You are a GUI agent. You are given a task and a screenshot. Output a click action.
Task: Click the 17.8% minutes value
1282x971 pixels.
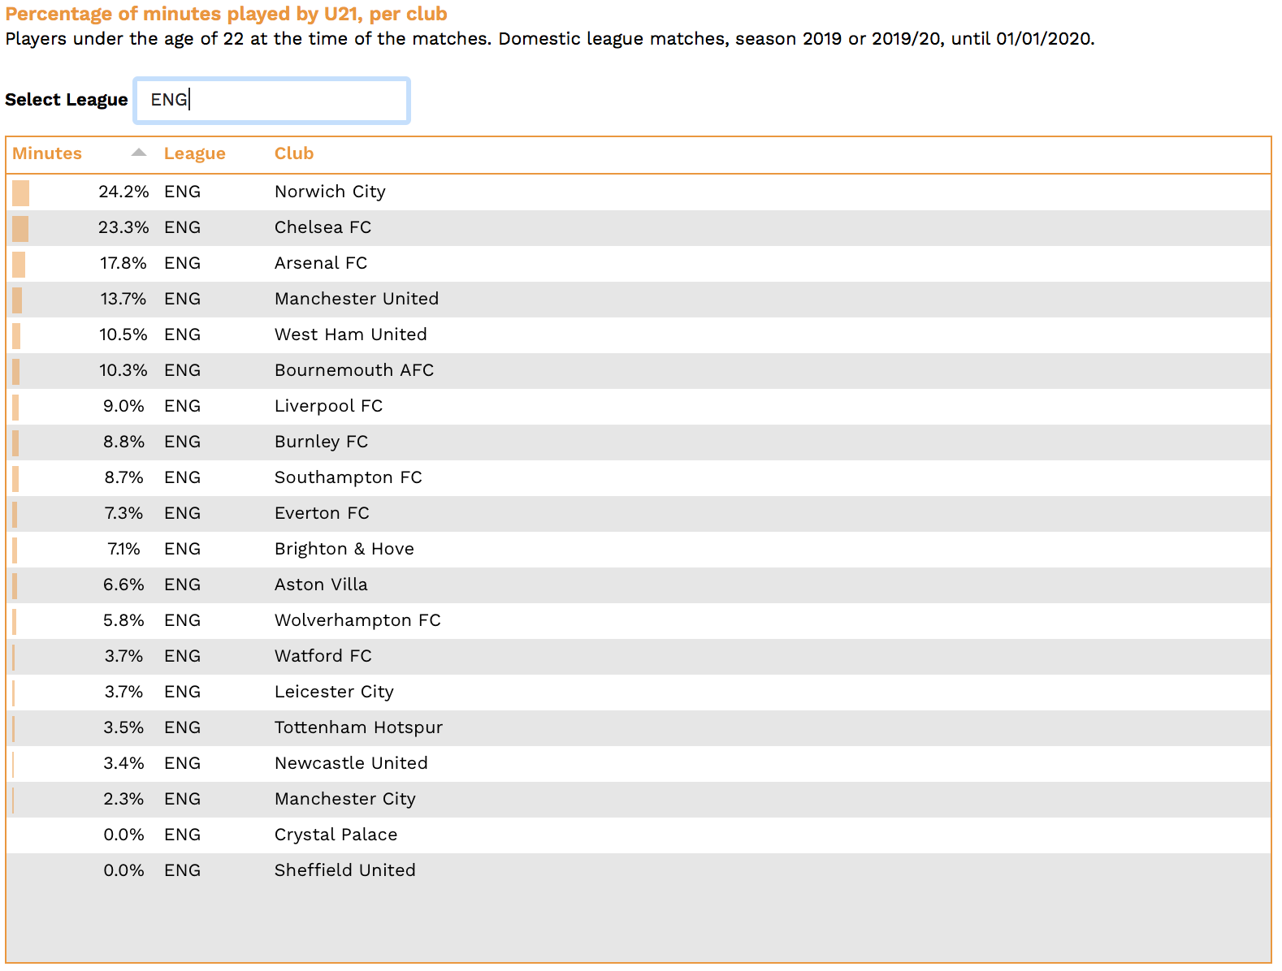pyautogui.click(x=123, y=263)
